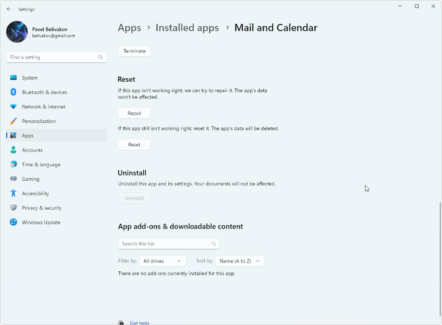Viewport: 442px width, 325px height.
Task: Maximize the Settings window
Action: click(x=417, y=6)
